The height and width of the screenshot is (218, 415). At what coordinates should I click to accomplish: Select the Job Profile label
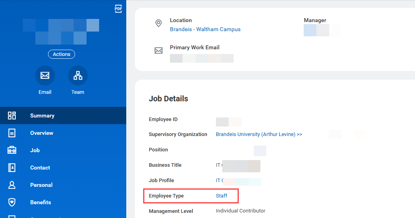coord(161,180)
